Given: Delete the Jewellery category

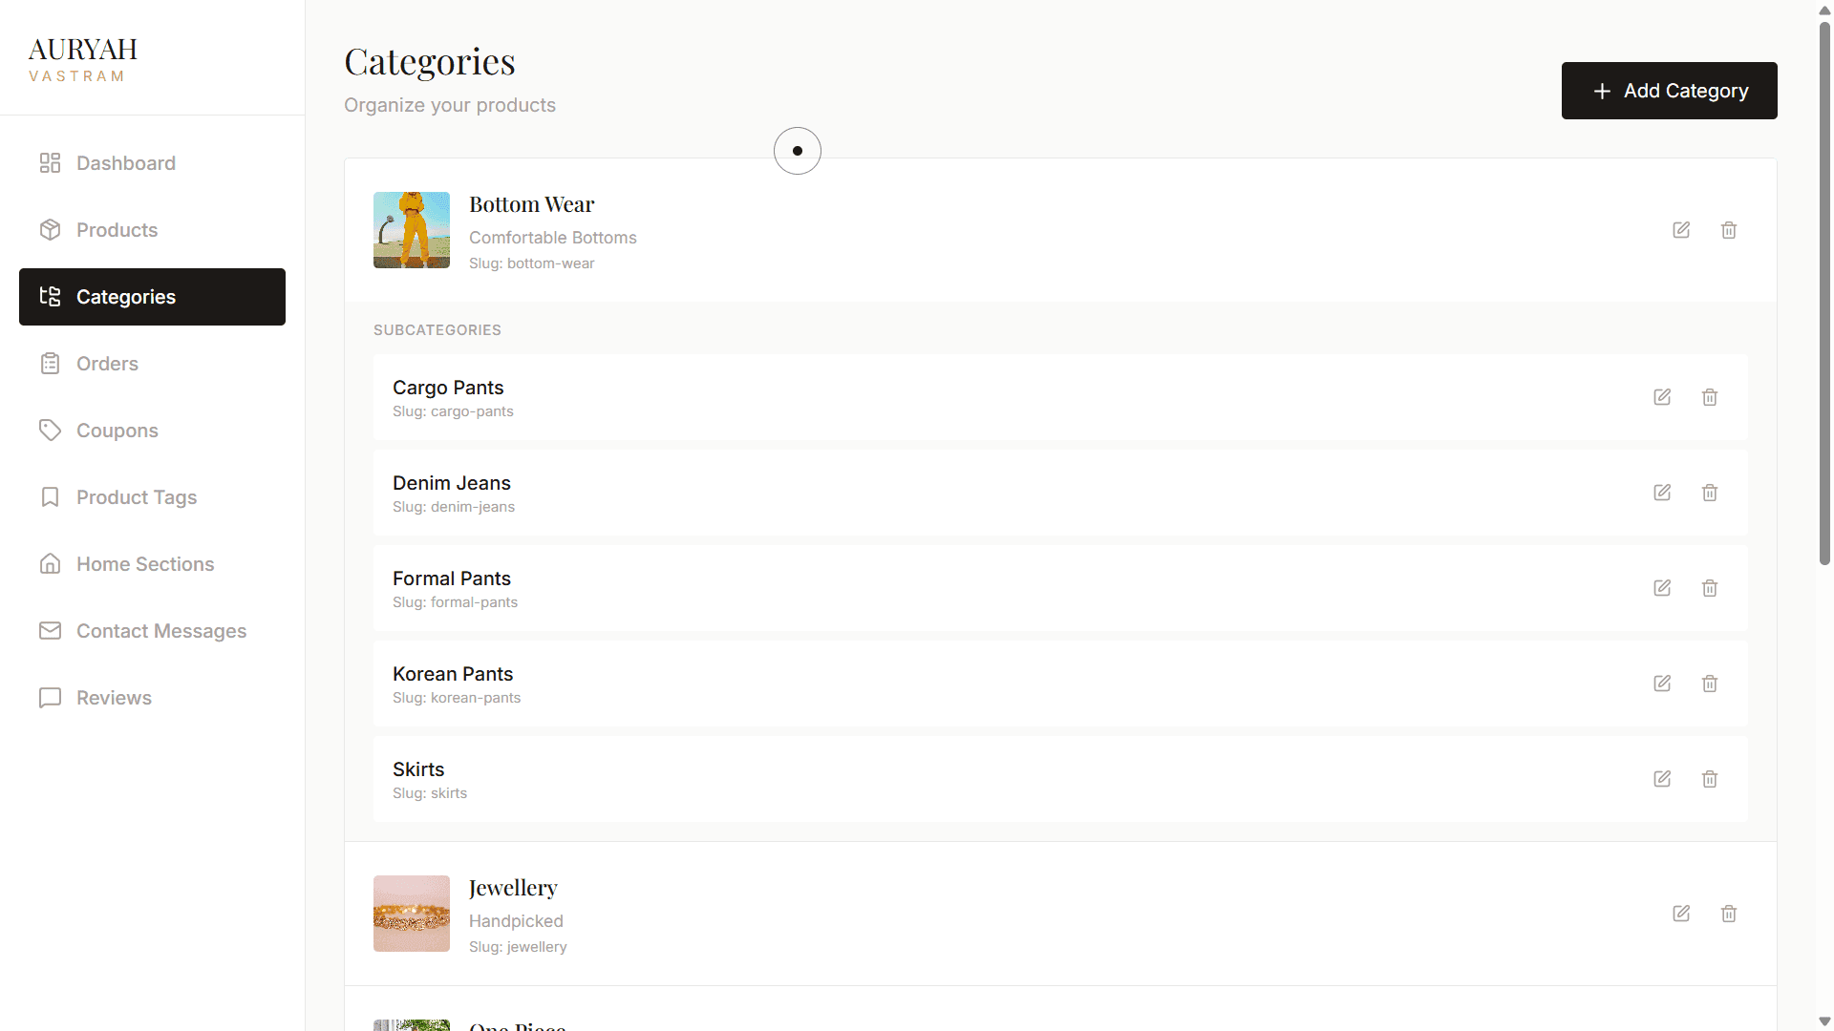Looking at the screenshot, I should [1729, 914].
